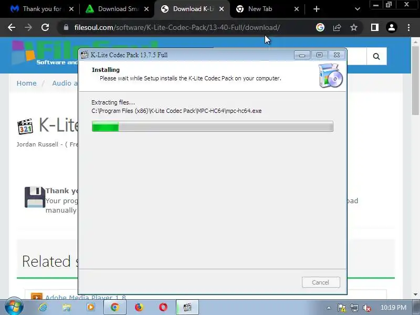Open the Home breadcrumb link
The image size is (420, 315).
[x=27, y=83]
